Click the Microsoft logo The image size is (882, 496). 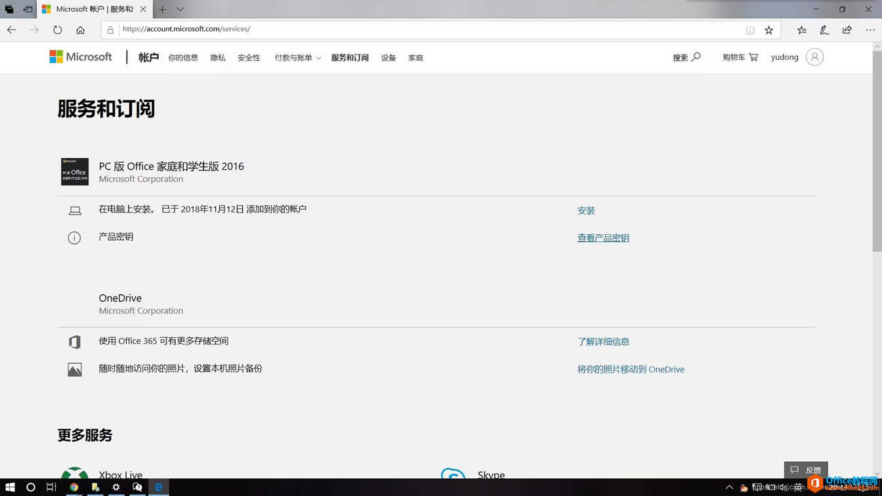(81, 57)
